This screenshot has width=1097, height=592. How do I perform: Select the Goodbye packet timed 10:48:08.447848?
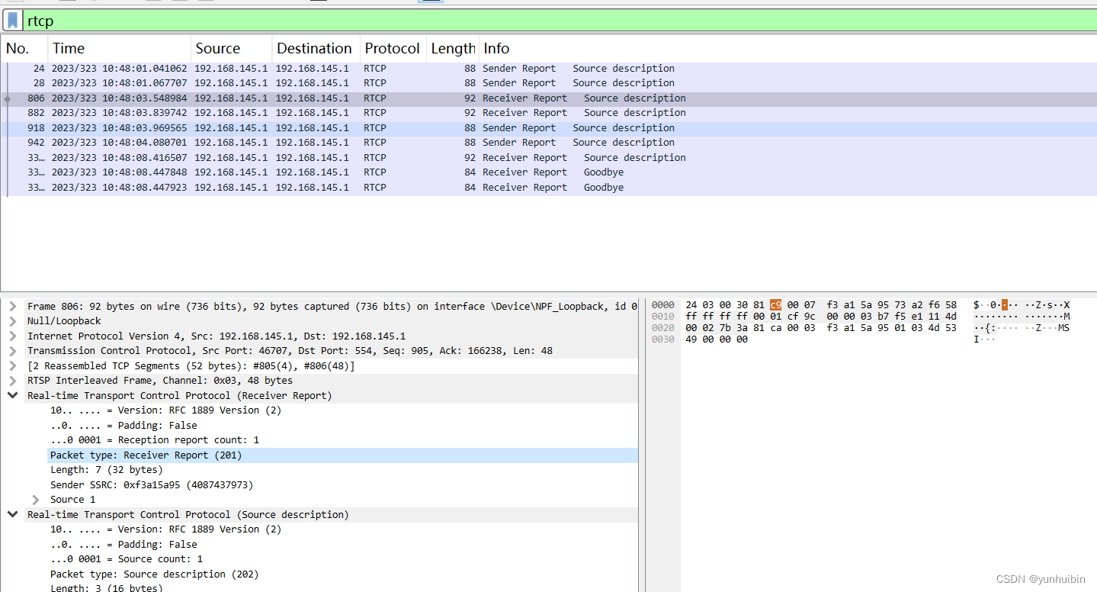pos(549,172)
